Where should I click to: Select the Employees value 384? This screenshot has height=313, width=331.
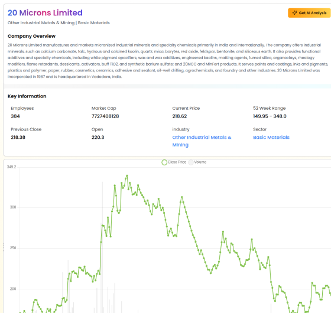pyautogui.click(x=15, y=116)
